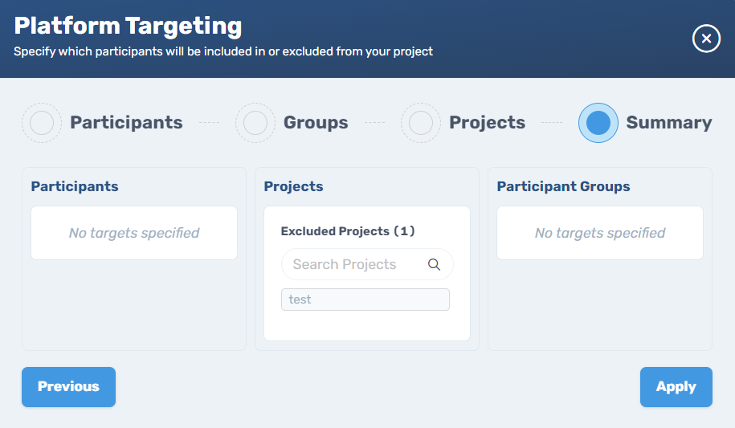Apply the platform targeting settings

(x=676, y=387)
